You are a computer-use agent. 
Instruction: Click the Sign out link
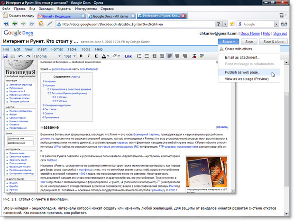(280, 34)
